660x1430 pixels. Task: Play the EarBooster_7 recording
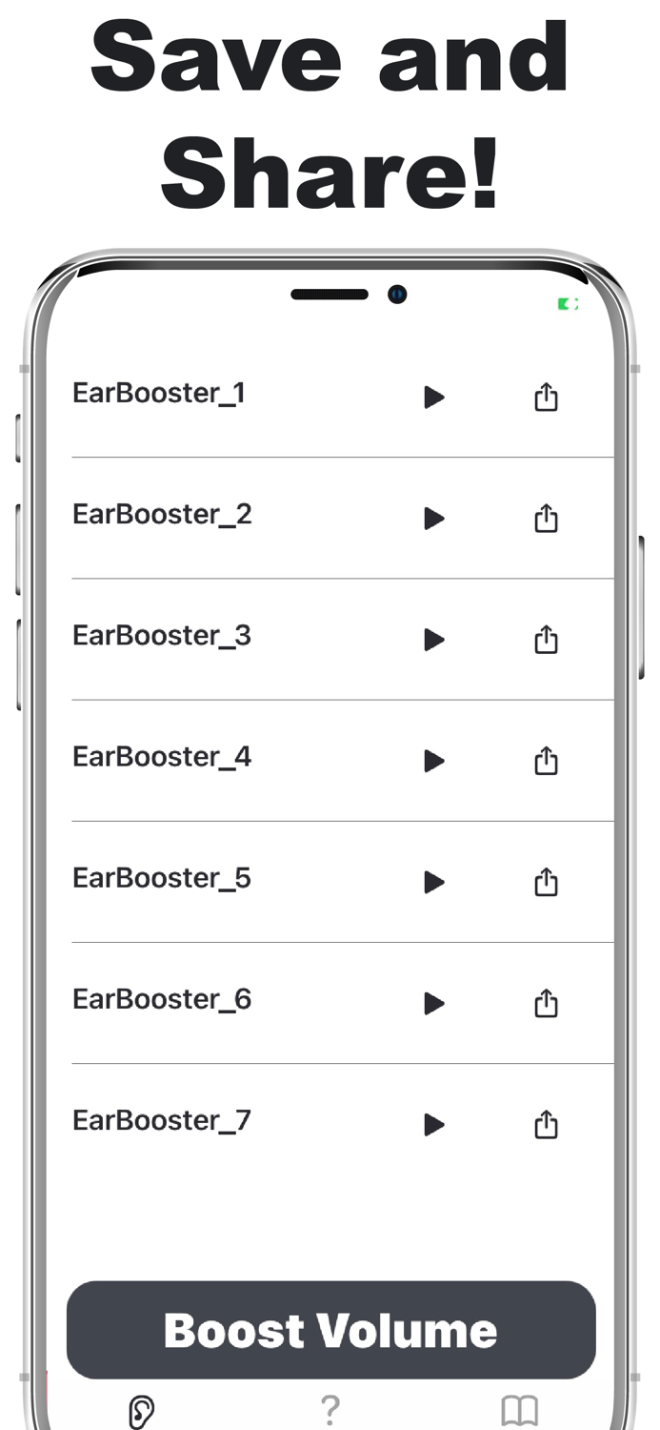[x=433, y=1125]
